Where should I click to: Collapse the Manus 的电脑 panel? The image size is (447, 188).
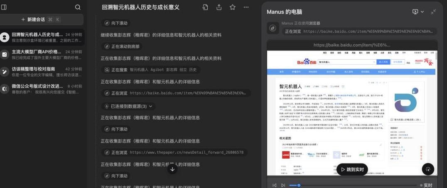click(433, 12)
